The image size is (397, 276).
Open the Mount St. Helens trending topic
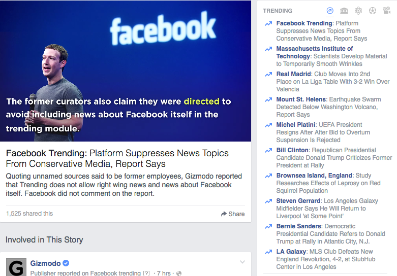pyautogui.click(x=301, y=99)
